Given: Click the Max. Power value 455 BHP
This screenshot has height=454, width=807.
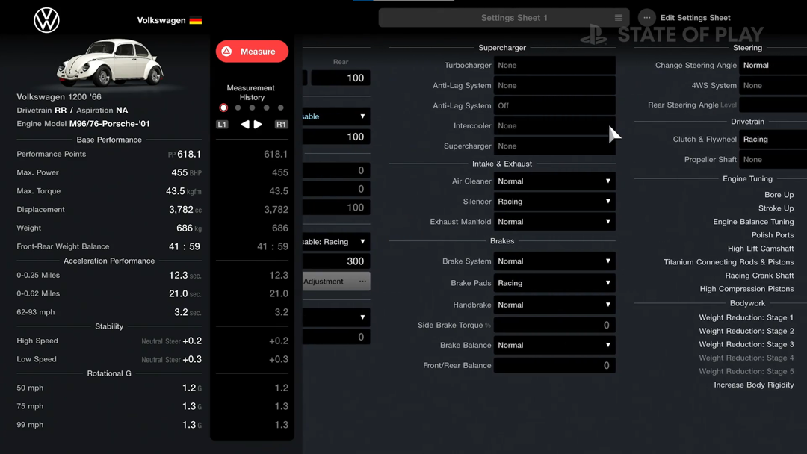Looking at the screenshot, I should click(186, 172).
